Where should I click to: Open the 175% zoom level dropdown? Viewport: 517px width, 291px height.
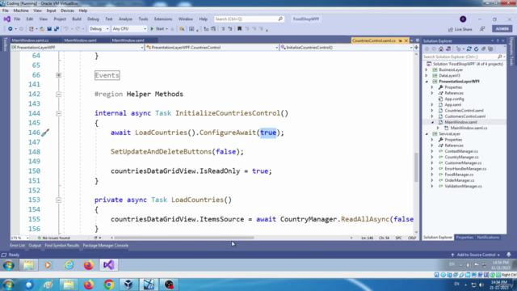click(x=20, y=238)
